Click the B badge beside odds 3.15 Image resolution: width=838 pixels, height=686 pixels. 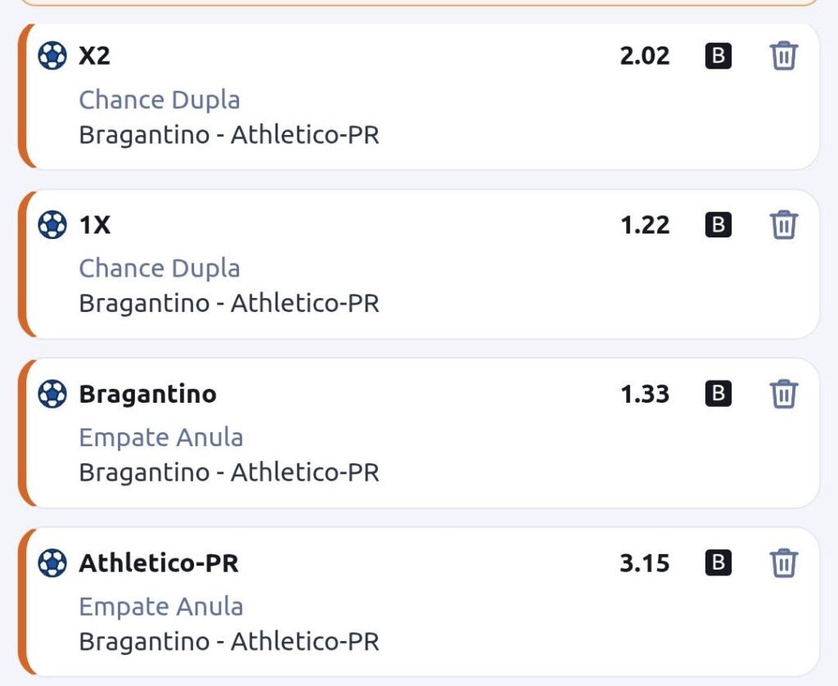(718, 563)
